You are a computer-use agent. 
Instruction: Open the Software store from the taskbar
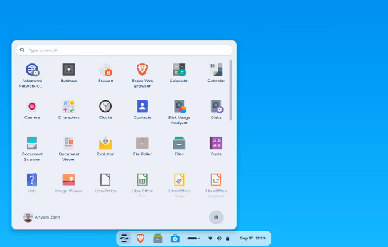pos(175,238)
